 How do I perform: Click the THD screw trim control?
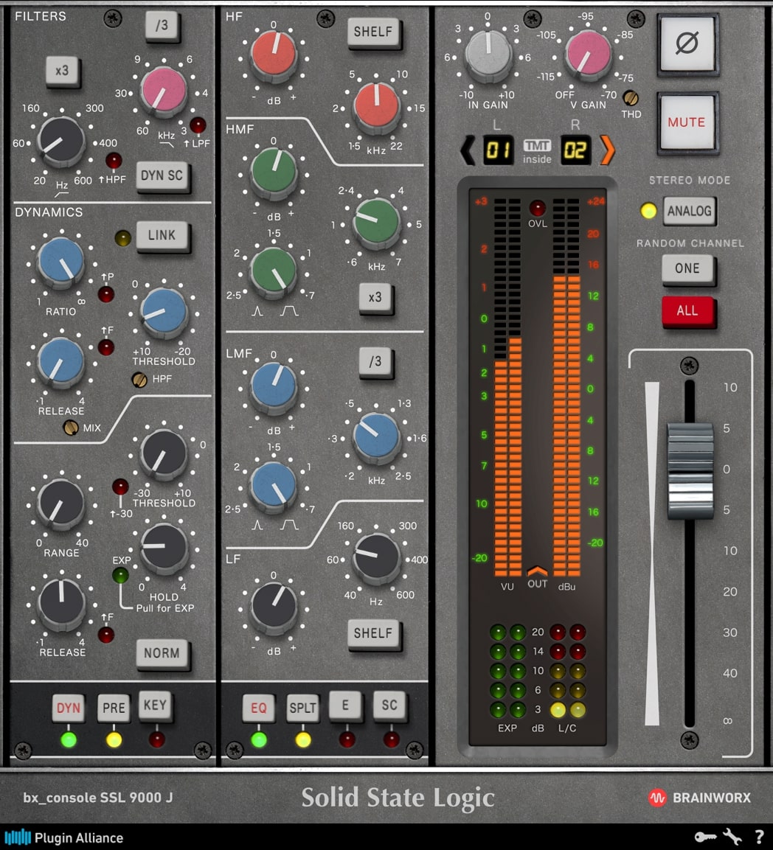631,98
